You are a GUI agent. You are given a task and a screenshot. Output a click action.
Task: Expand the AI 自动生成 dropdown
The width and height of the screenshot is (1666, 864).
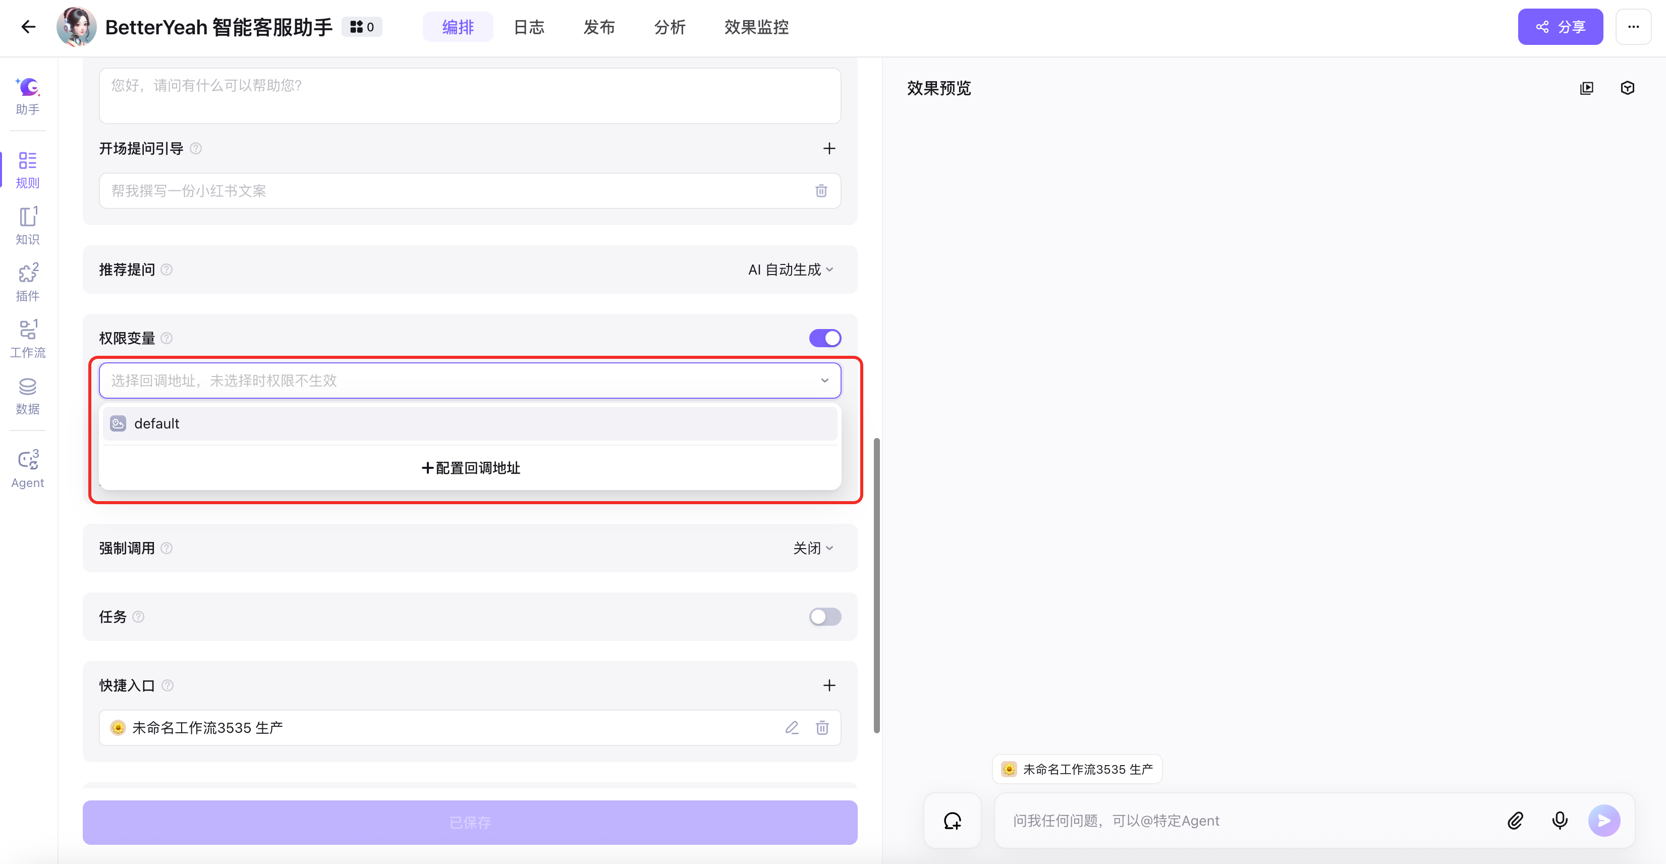click(x=790, y=269)
